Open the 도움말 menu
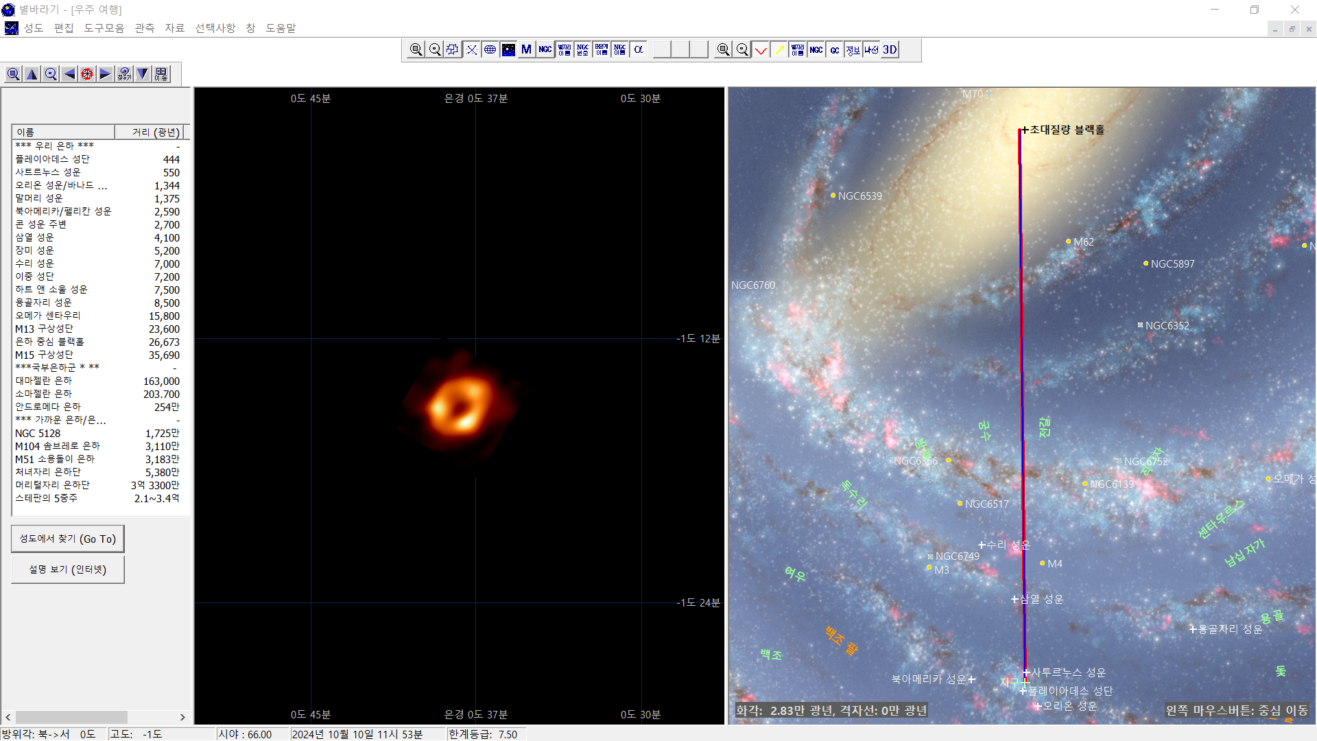Screen dimensions: 1317x741 click(281, 28)
